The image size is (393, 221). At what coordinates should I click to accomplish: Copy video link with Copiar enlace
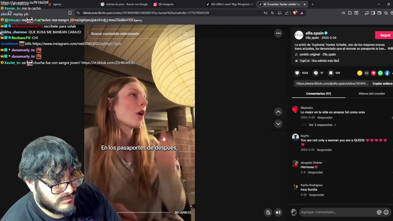coord(382,83)
